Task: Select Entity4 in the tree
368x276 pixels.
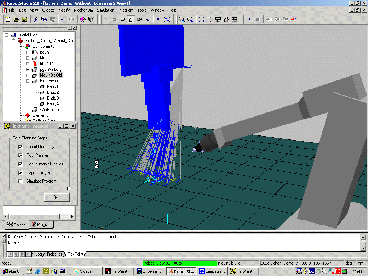Action: coord(52,104)
